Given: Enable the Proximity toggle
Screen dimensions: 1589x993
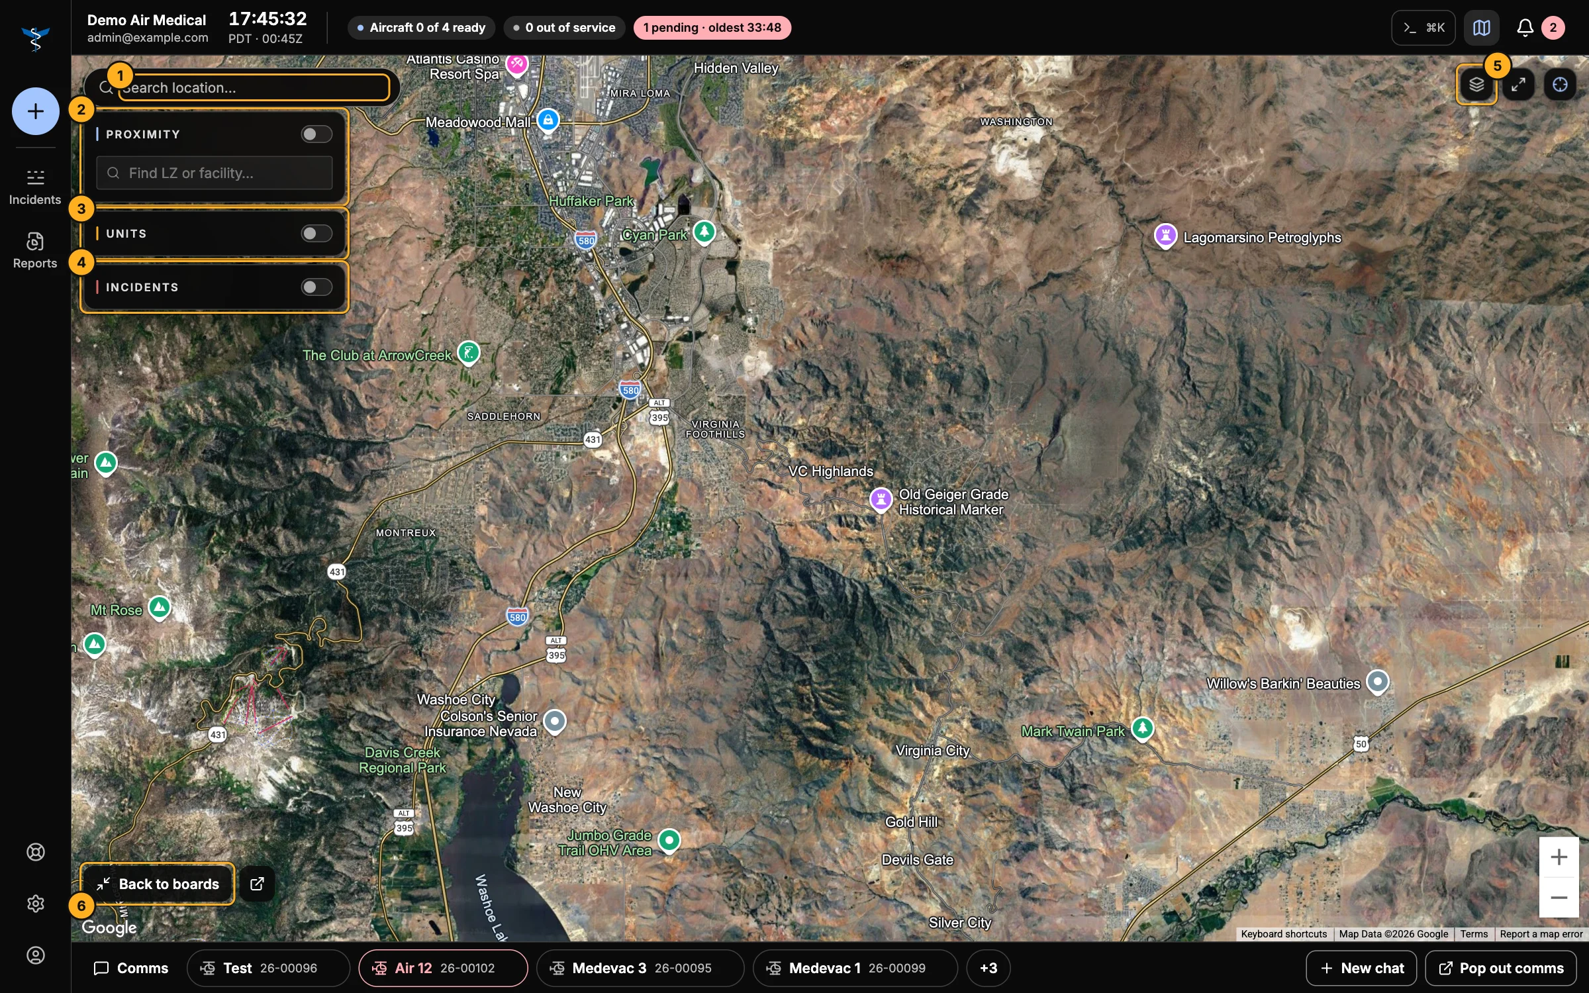Looking at the screenshot, I should 316,134.
